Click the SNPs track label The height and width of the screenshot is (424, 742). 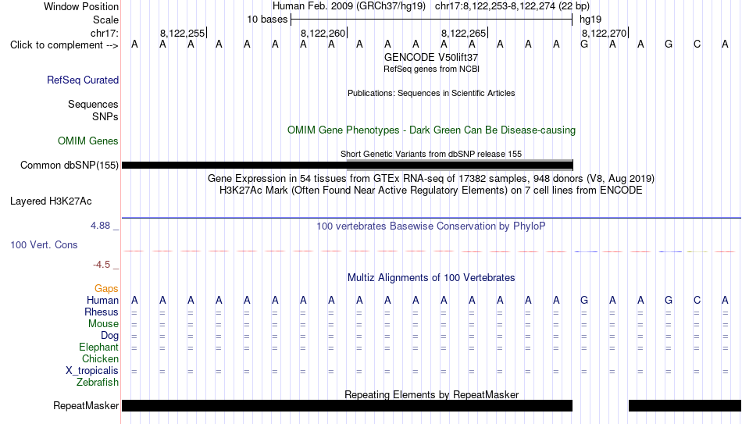point(105,116)
